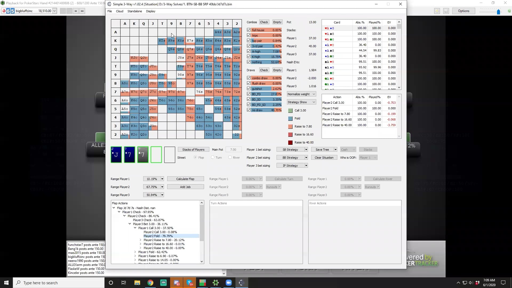
Task: Open Zoom from the taskbar
Action: coord(229,283)
